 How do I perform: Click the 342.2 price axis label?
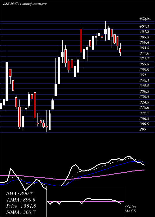pyautogui.click(x=144, y=86)
